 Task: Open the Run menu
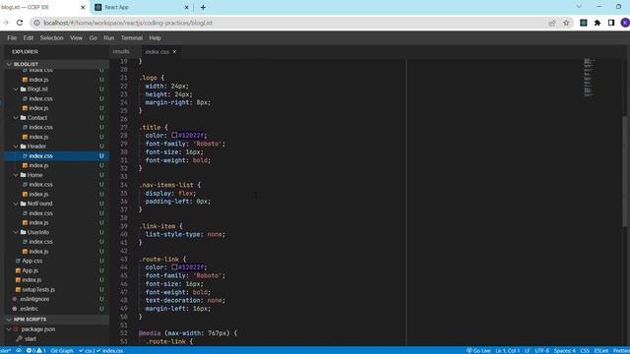pyautogui.click(x=109, y=37)
